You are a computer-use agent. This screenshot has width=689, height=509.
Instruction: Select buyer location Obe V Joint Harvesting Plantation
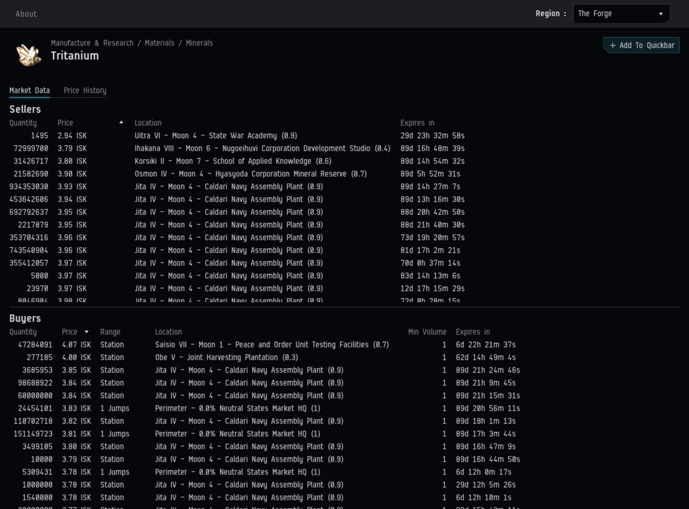(227, 357)
